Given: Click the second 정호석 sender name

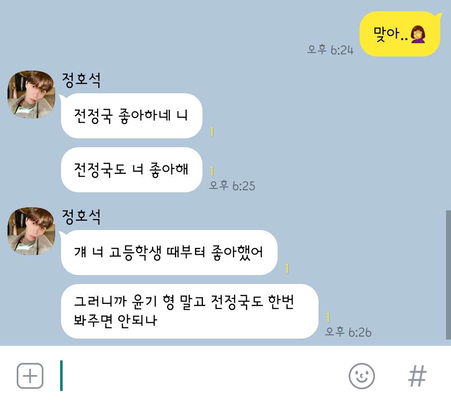Looking at the screenshot, I should [x=81, y=217].
